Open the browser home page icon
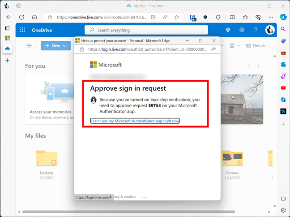The image size is (290, 217). (x=34, y=17)
